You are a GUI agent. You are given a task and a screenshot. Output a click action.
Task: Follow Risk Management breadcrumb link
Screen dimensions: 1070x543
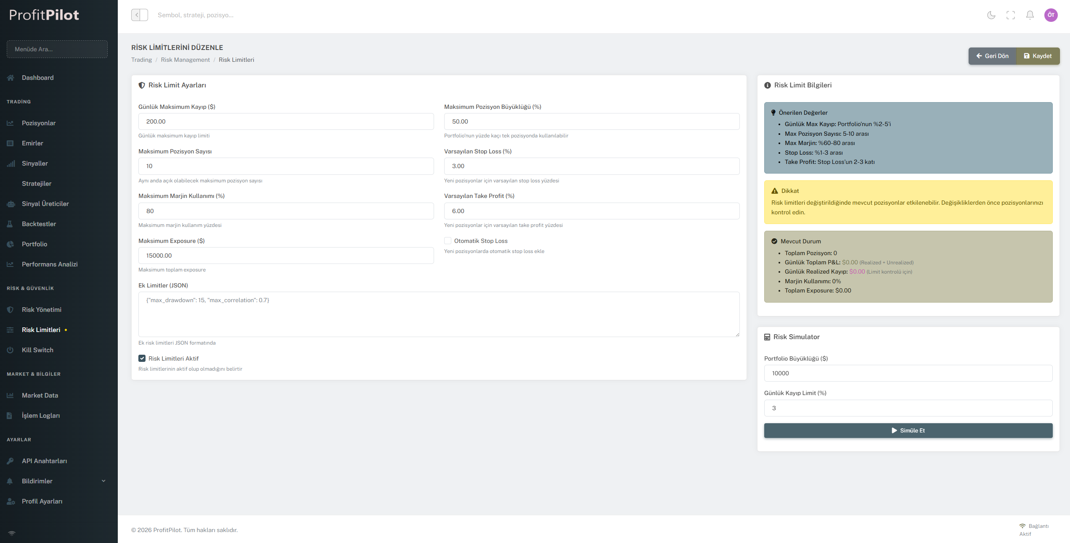click(x=185, y=60)
